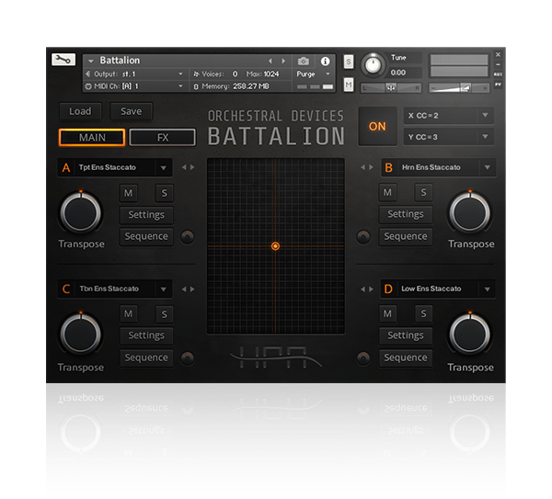
Task: Open the MIDI Ch [A] 1 dropdown
Action: pos(136,86)
